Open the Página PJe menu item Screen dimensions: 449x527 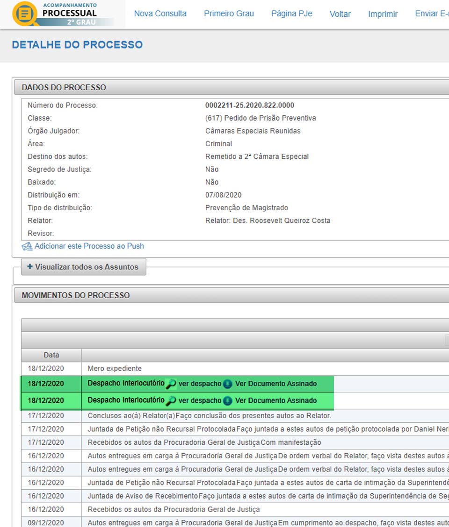(291, 14)
